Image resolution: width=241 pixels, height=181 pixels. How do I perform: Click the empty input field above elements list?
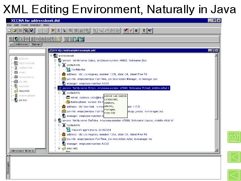27,51
